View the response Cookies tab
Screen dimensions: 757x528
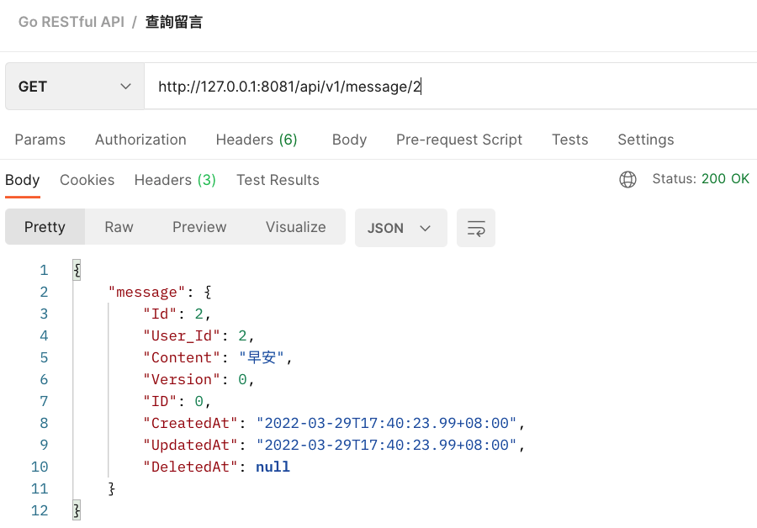87,180
